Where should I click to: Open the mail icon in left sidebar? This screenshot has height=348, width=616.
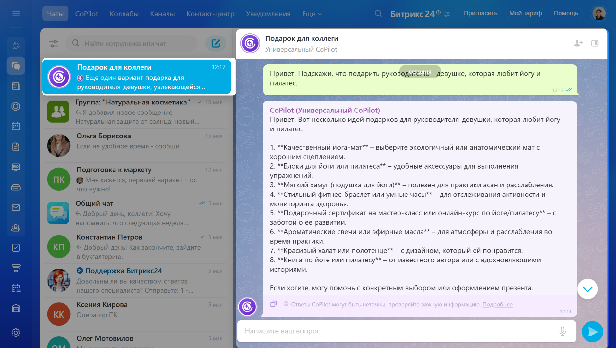coord(16,208)
